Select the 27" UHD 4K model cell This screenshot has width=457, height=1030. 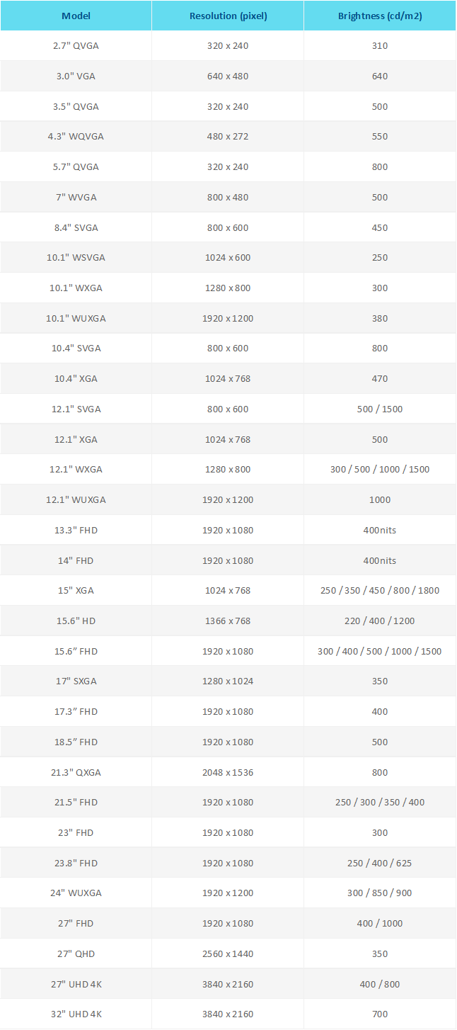pos(76,985)
